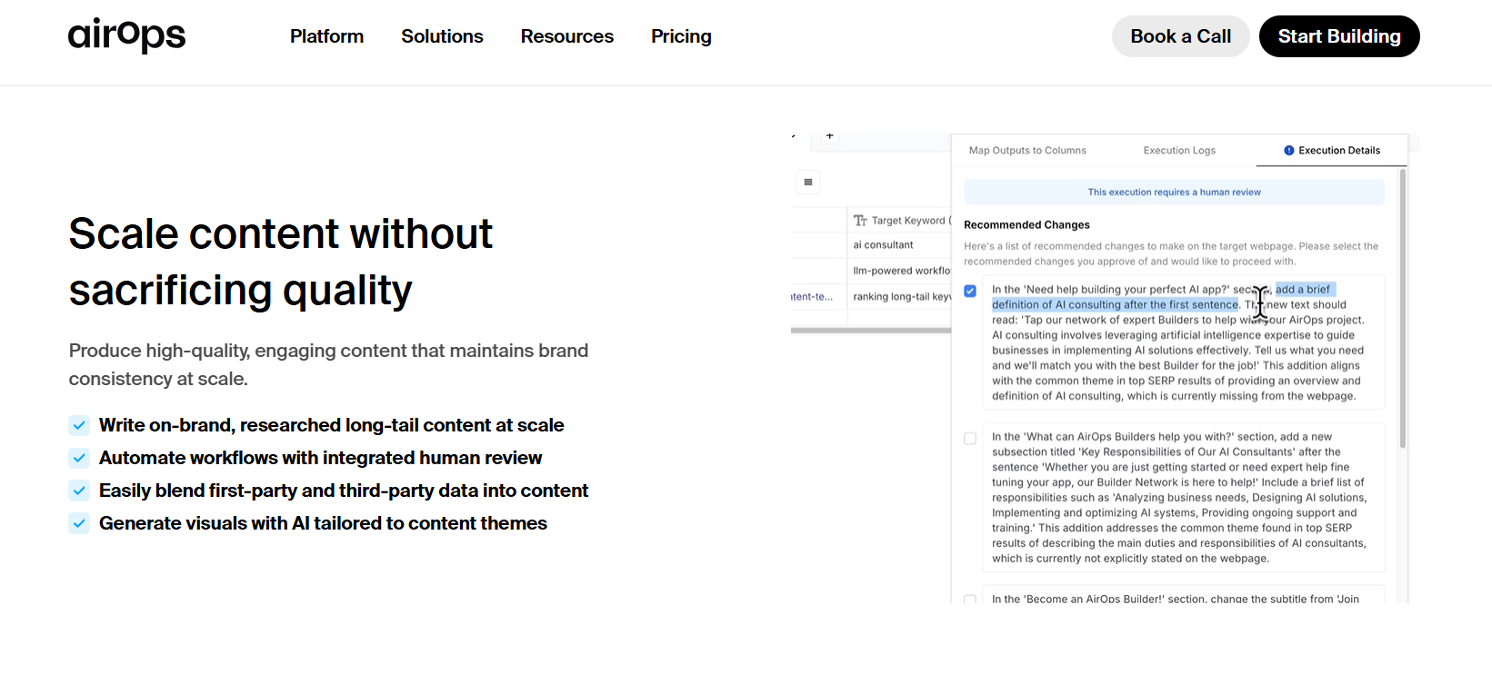Screen dimensions: 1492x684
Task: Select the 'llm-powered workflo' cell
Action: (899, 271)
